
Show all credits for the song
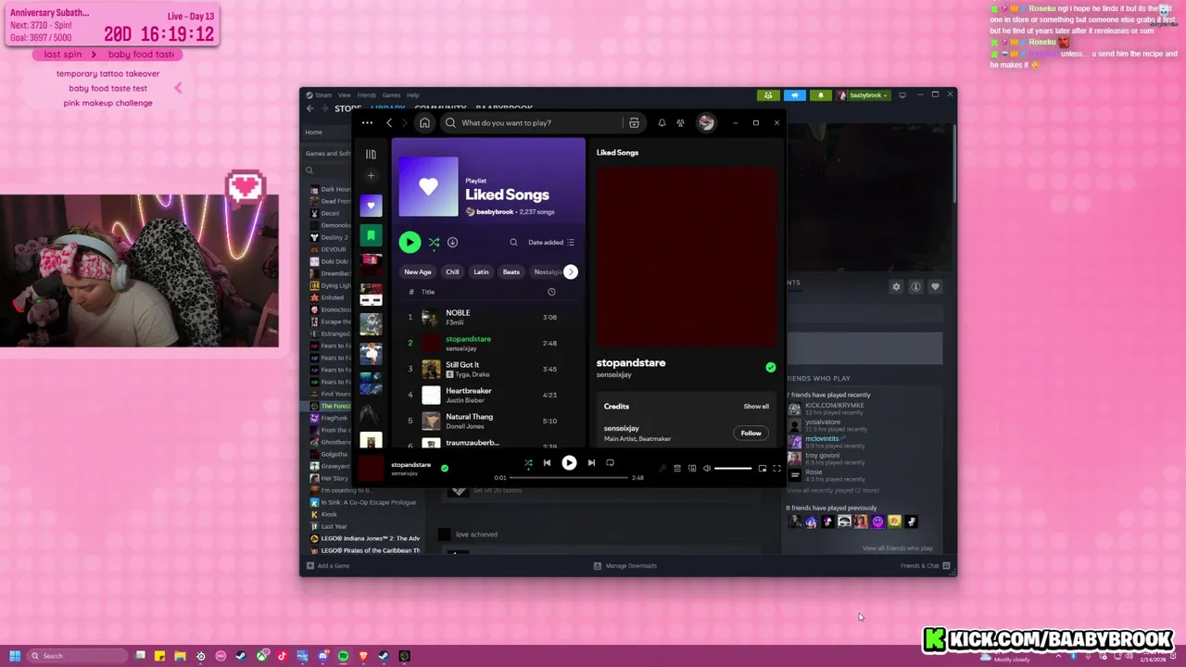tap(756, 406)
